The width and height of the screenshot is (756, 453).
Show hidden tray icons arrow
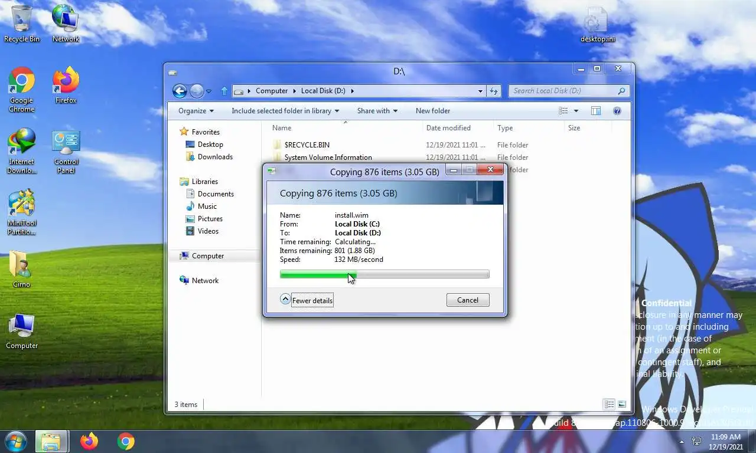click(682, 441)
